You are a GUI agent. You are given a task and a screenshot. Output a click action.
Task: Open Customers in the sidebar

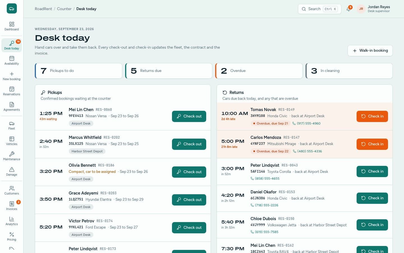(x=12, y=190)
